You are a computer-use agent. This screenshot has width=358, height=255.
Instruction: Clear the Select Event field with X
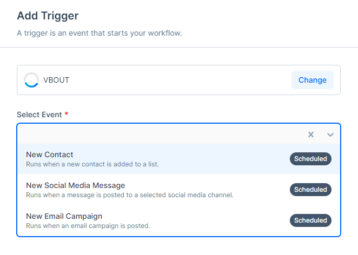coord(311,135)
